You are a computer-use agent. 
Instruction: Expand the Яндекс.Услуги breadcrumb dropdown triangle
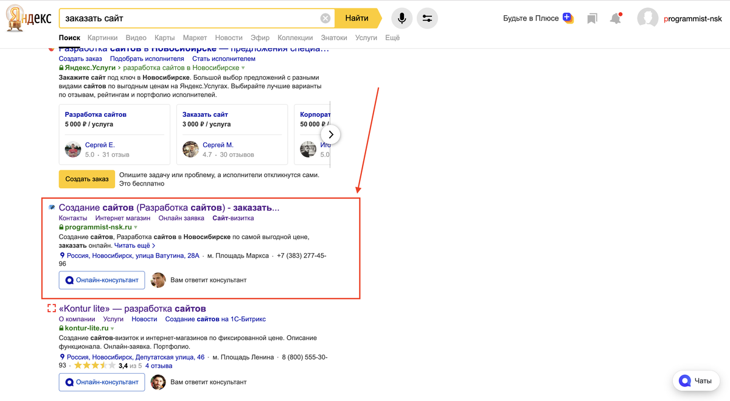click(243, 68)
